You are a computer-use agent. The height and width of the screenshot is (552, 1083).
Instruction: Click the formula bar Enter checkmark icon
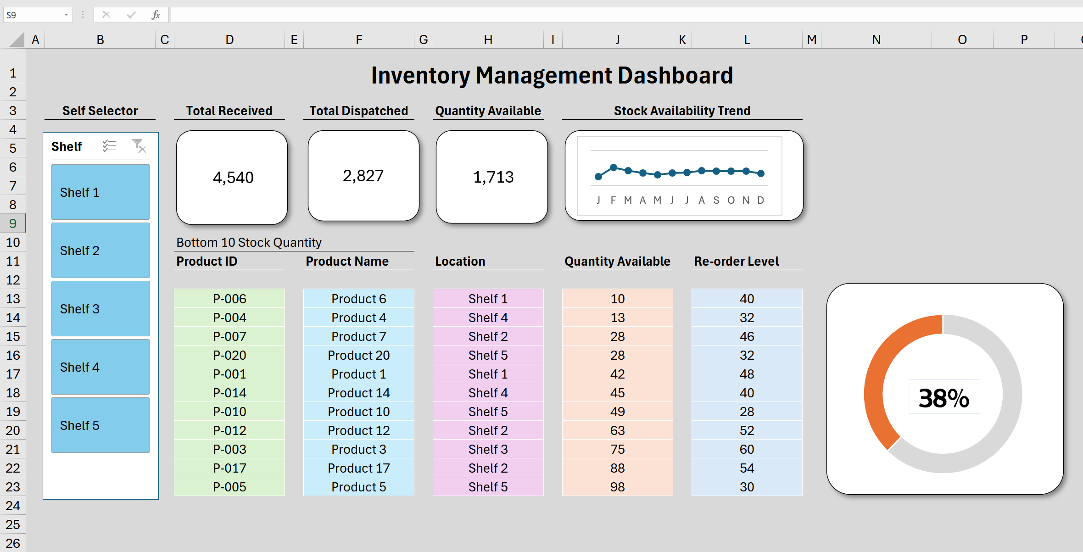tap(131, 15)
